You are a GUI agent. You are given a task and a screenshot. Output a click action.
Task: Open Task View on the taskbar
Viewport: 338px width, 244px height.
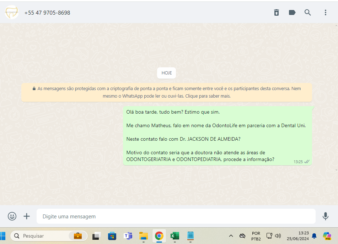(x=96, y=236)
